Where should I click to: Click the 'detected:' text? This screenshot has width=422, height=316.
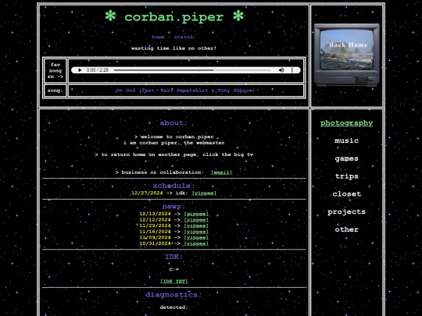point(173,307)
